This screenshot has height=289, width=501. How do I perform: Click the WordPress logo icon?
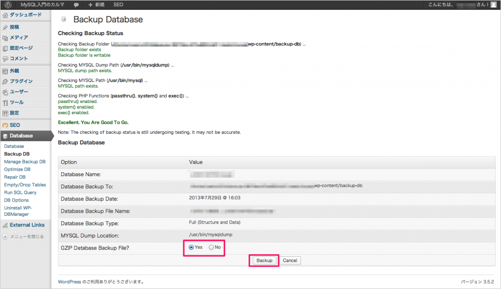[8, 5]
